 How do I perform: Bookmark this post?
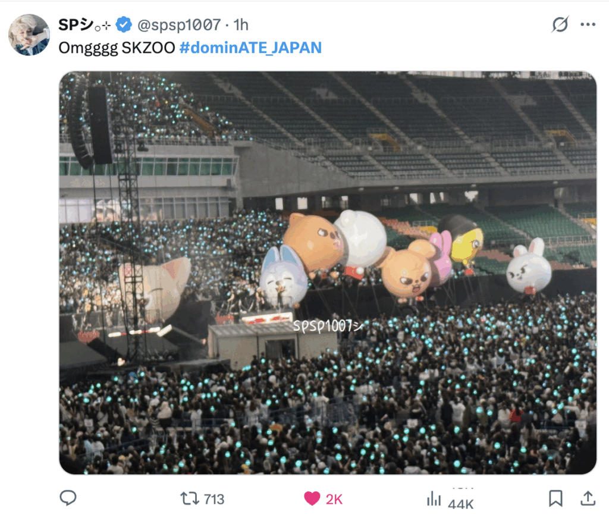tap(555, 499)
